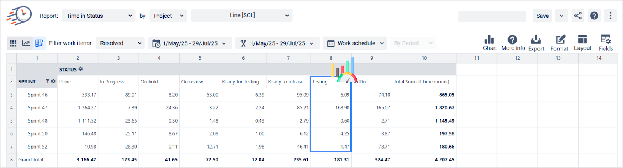Open the calendar date range 1/May/25 - 29/Jul/25
This screenshot has height=168, width=623.
(x=190, y=43)
